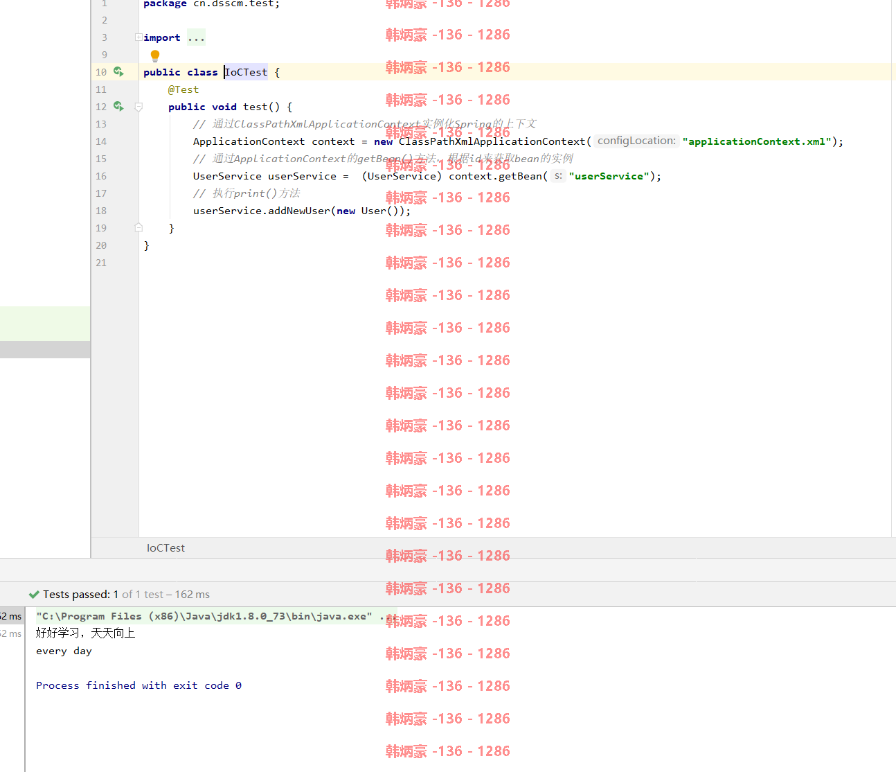
Task: Click the IoCTest breadcrumb below the editor
Action: pyautogui.click(x=165, y=548)
